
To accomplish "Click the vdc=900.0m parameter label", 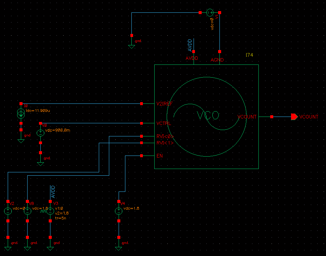I will point(57,130).
